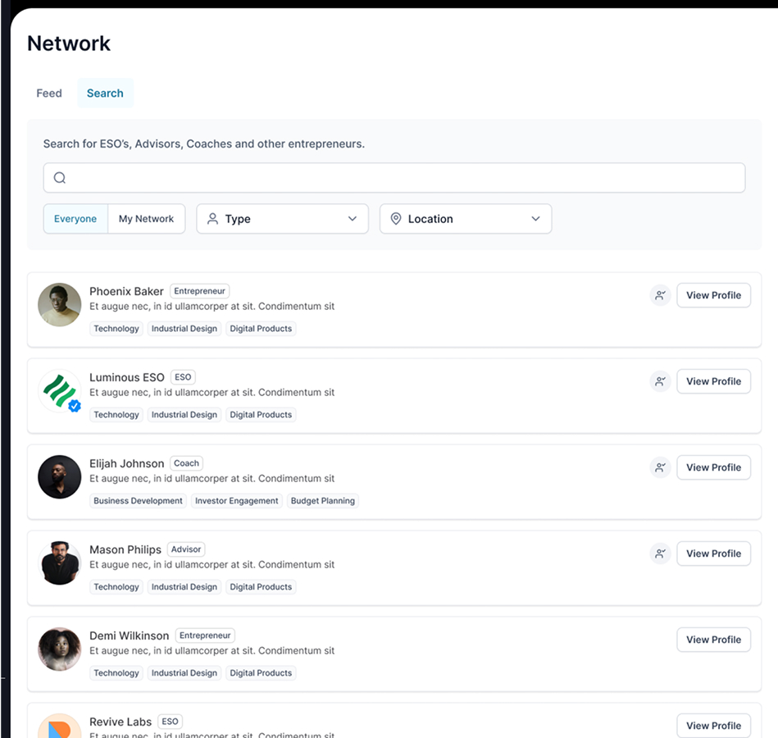Expand the Location dropdown chevron
The image size is (778, 738).
[x=535, y=219]
